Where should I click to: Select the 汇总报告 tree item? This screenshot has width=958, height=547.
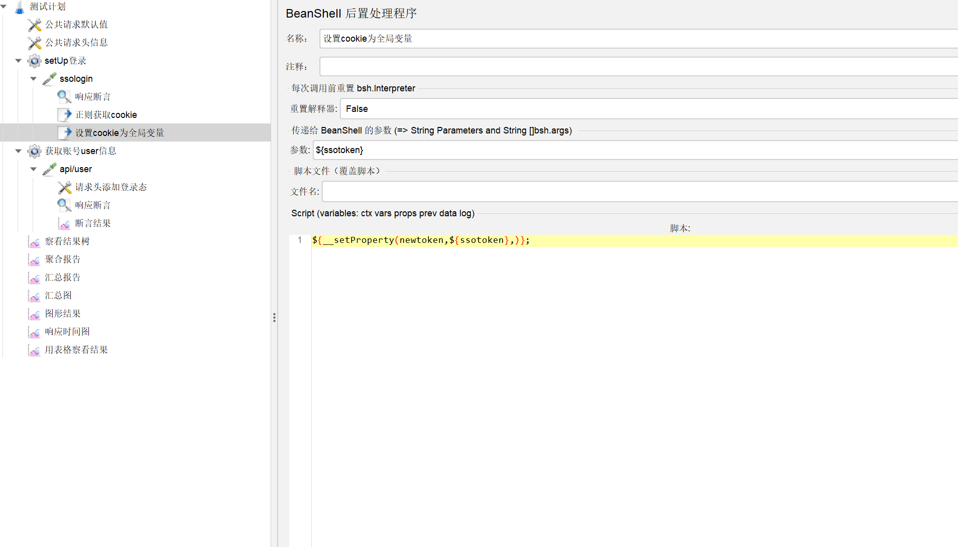(63, 278)
